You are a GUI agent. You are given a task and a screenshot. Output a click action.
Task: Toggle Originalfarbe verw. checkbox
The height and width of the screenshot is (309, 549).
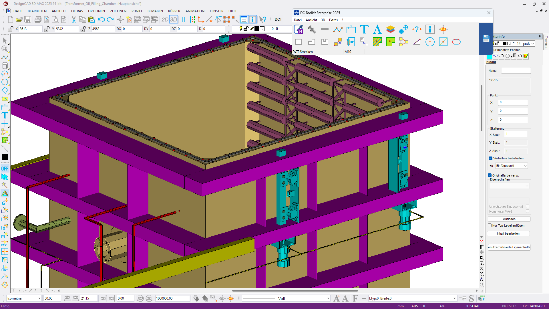[x=490, y=175]
